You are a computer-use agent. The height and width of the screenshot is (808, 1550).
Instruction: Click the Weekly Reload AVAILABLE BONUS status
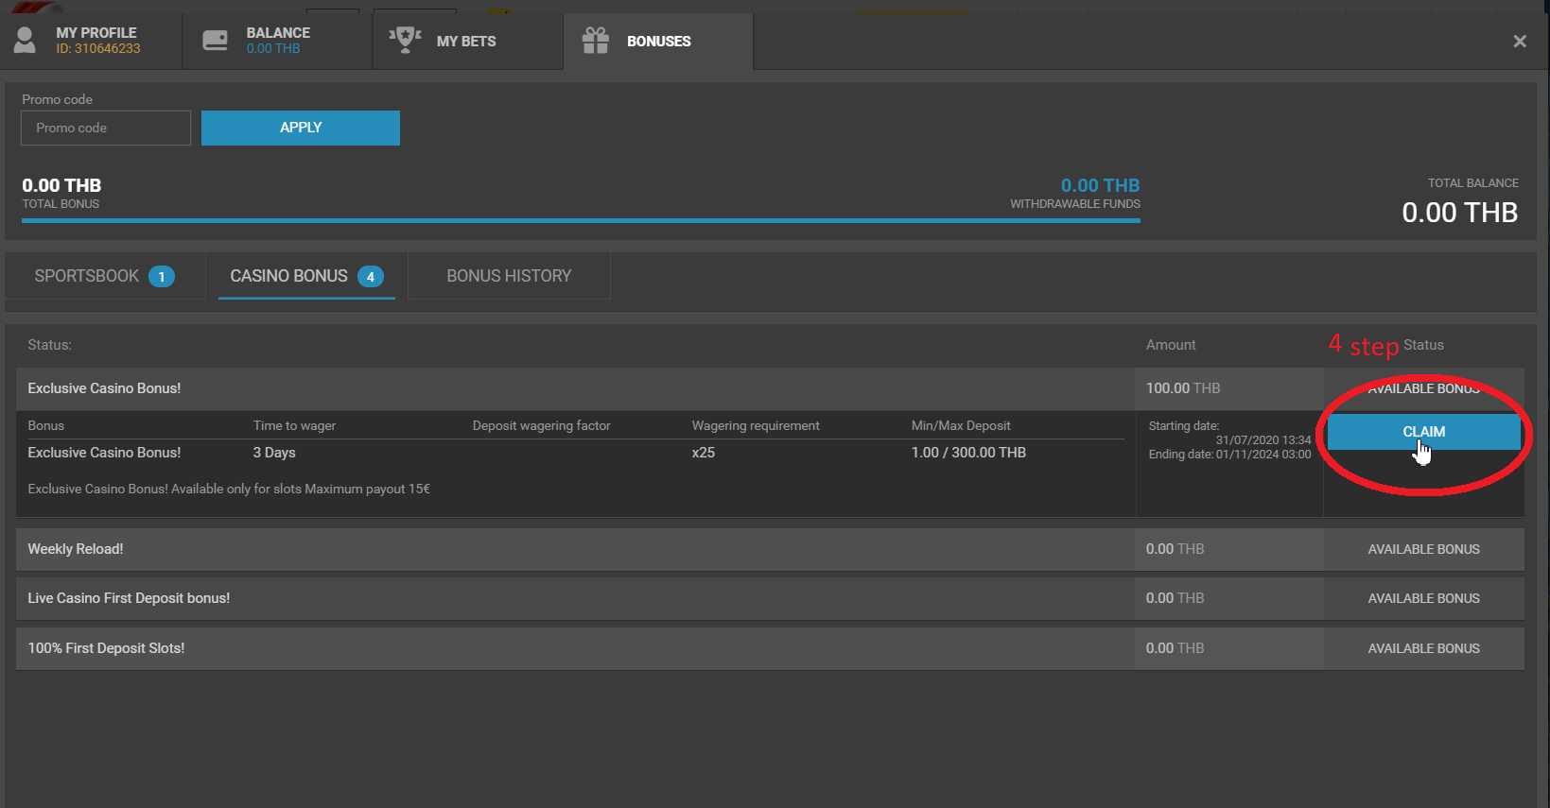1423,549
